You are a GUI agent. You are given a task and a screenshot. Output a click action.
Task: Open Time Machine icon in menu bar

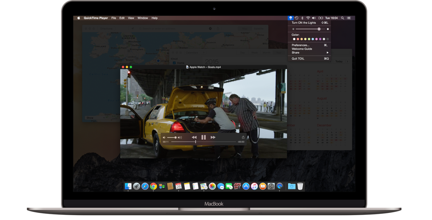pyautogui.click(x=296, y=18)
